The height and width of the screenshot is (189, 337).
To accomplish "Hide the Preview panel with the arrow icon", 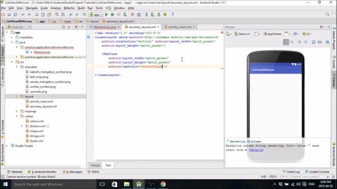I will (x=329, y=27).
